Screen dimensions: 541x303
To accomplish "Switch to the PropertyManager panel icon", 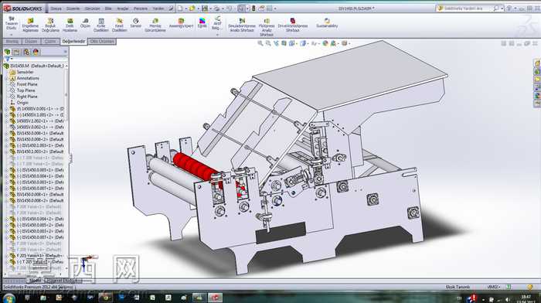I will point(16,52).
